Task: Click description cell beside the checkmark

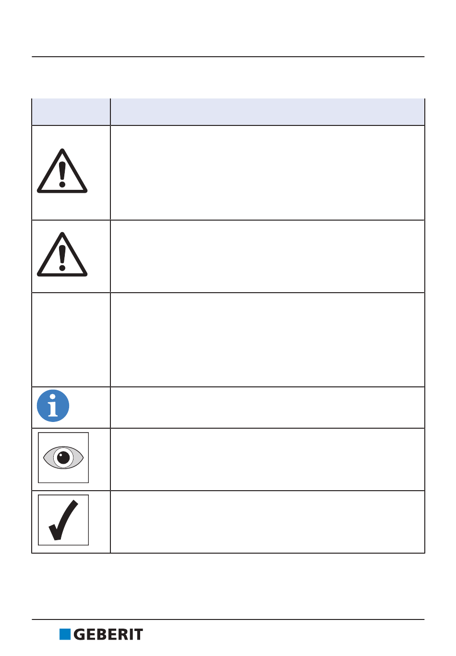Action: point(267,522)
